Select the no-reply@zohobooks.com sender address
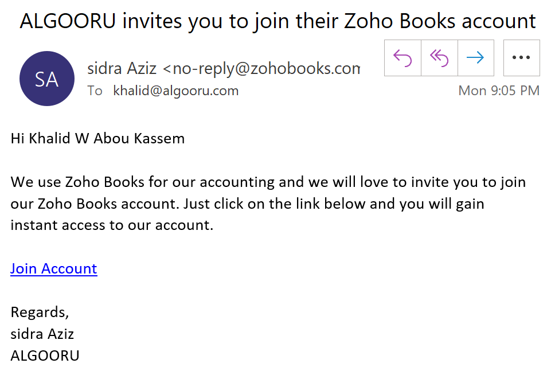The height and width of the screenshot is (375, 551). [262, 69]
